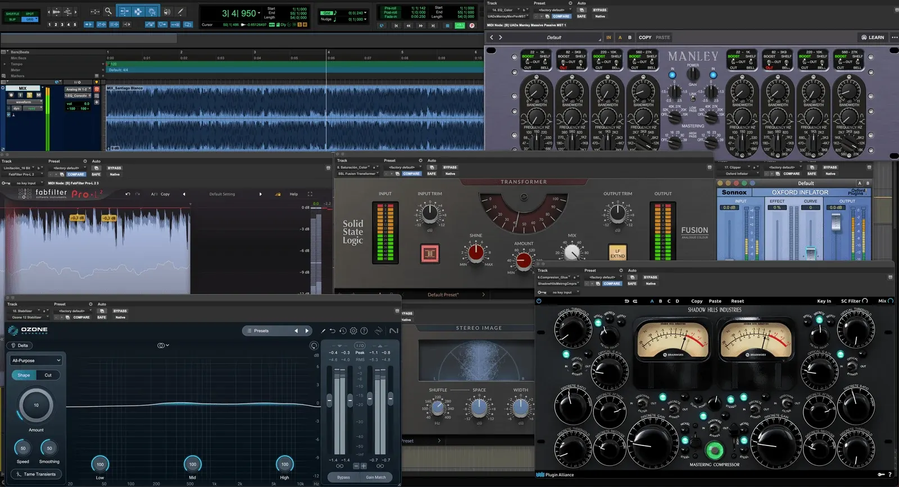The image size is (899, 487).
Task: Click LEARN in the Manley toolbar
Action: click(873, 38)
